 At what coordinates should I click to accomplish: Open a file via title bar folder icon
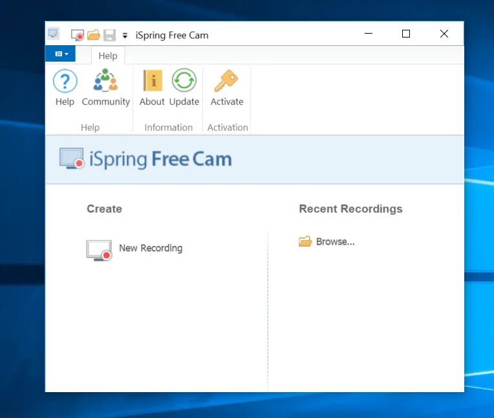(94, 35)
